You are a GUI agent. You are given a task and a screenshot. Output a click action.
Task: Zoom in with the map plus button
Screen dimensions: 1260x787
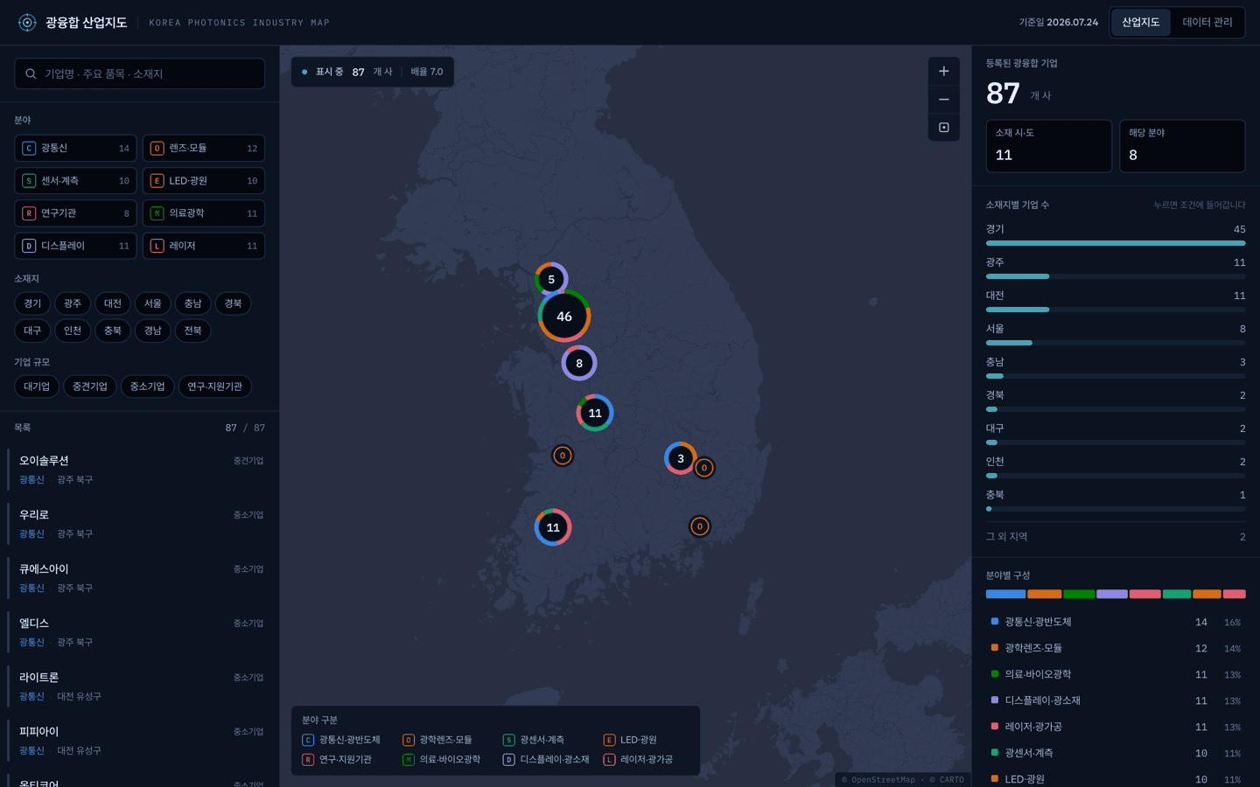coord(943,71)
